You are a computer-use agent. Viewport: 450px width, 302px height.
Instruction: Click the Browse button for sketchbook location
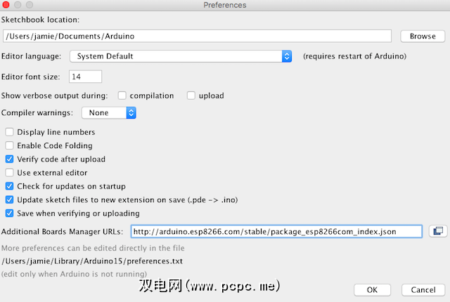(x=423, y=36)
